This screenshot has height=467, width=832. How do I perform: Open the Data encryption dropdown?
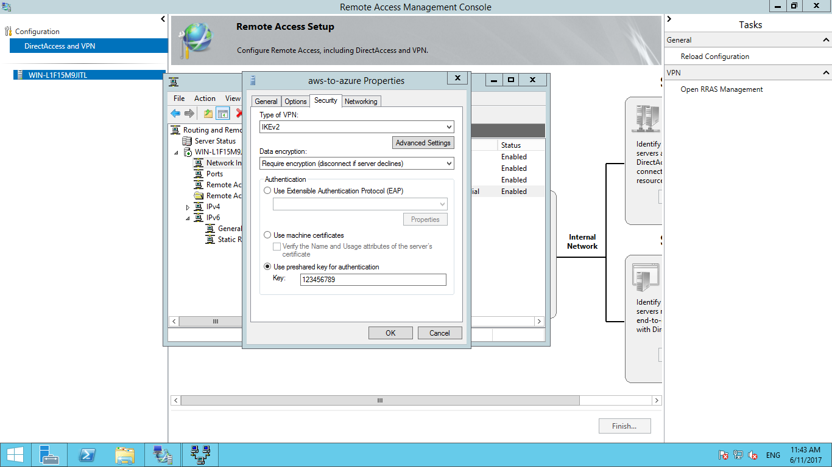356,164
